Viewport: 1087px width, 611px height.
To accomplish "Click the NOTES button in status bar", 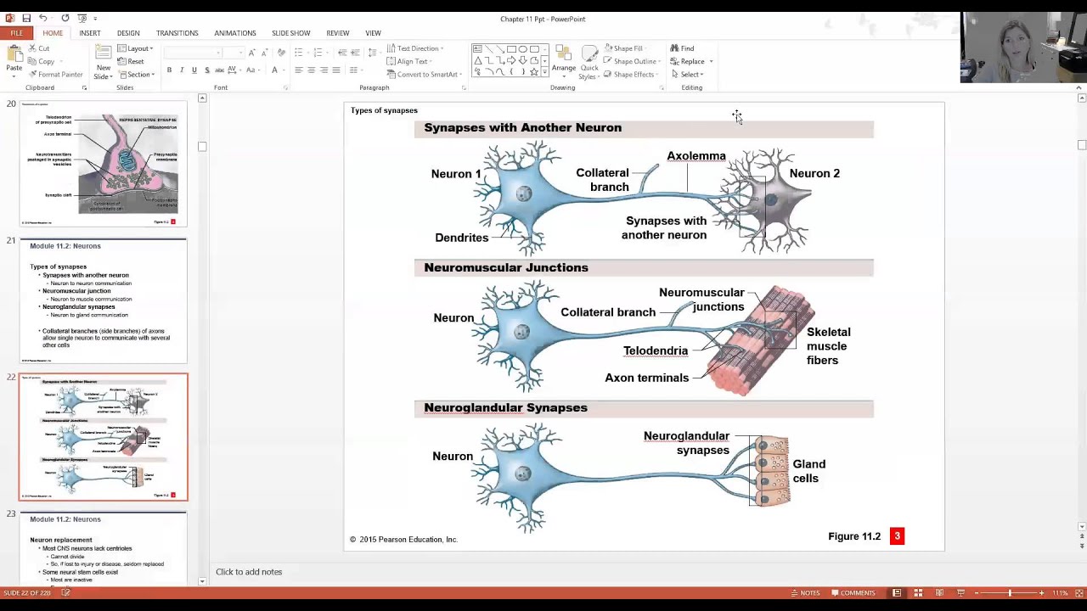I will (x=805, y=592).
